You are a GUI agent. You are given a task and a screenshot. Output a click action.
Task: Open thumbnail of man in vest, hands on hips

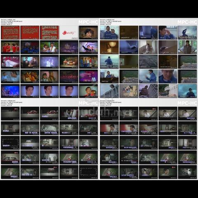(x=187, y=47)
